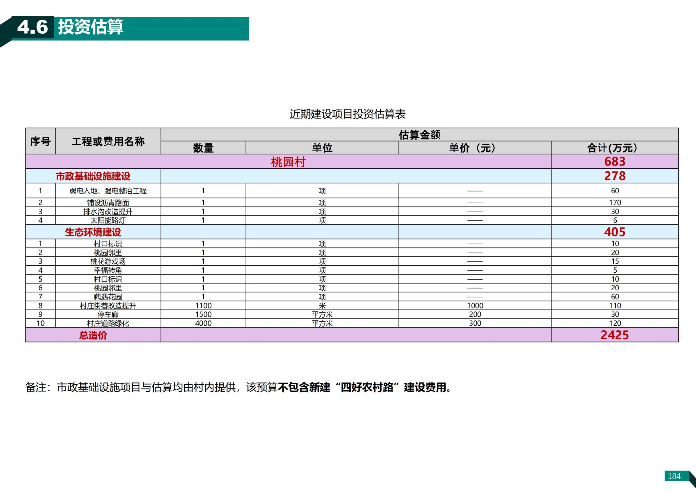Click the "110" total value
Viewport: 696px width, 492px height.
click(615, 306)
